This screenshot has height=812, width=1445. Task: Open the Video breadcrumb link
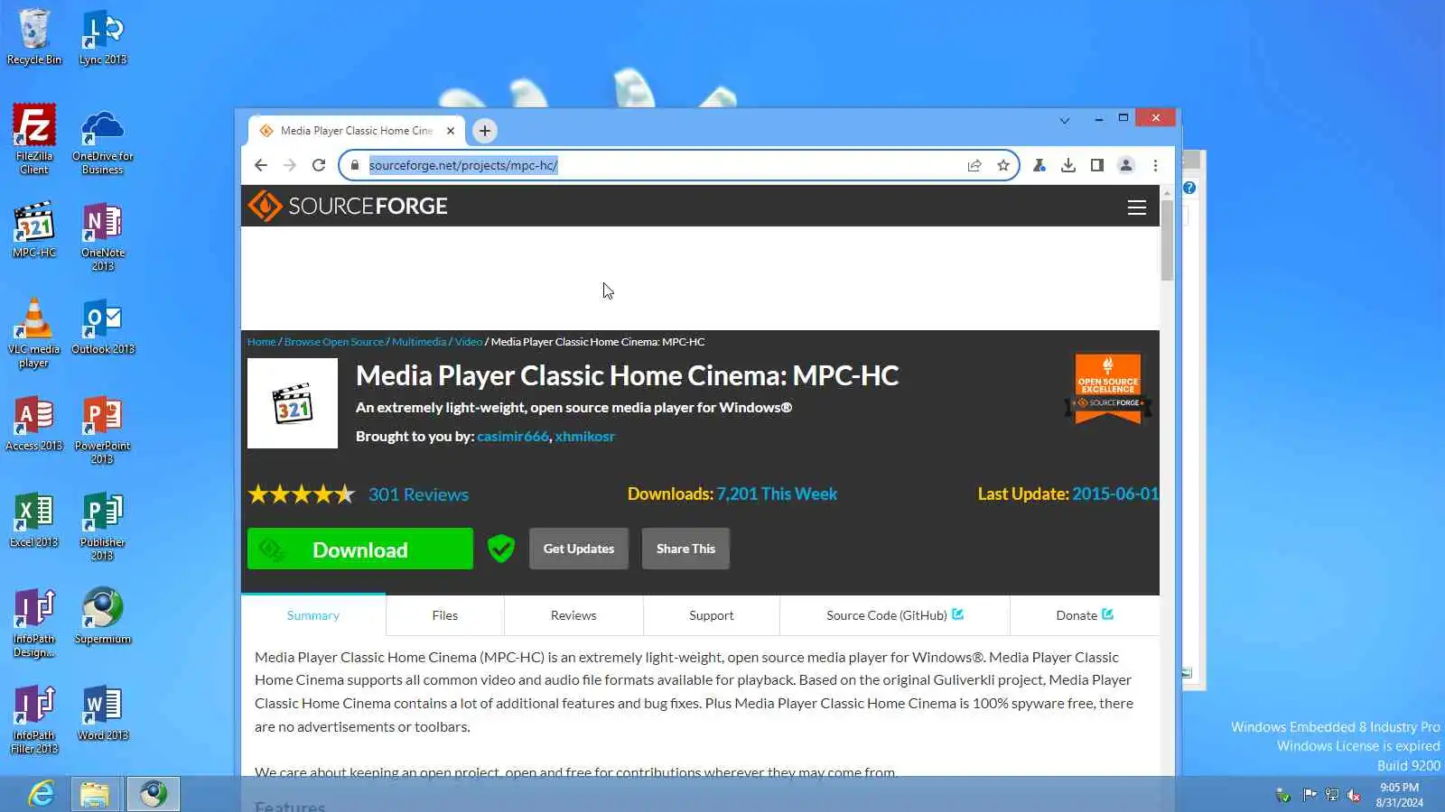tap(469, 342)
